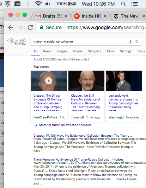Select the News results tab
The image size is (146, 188).
point(47,51)
